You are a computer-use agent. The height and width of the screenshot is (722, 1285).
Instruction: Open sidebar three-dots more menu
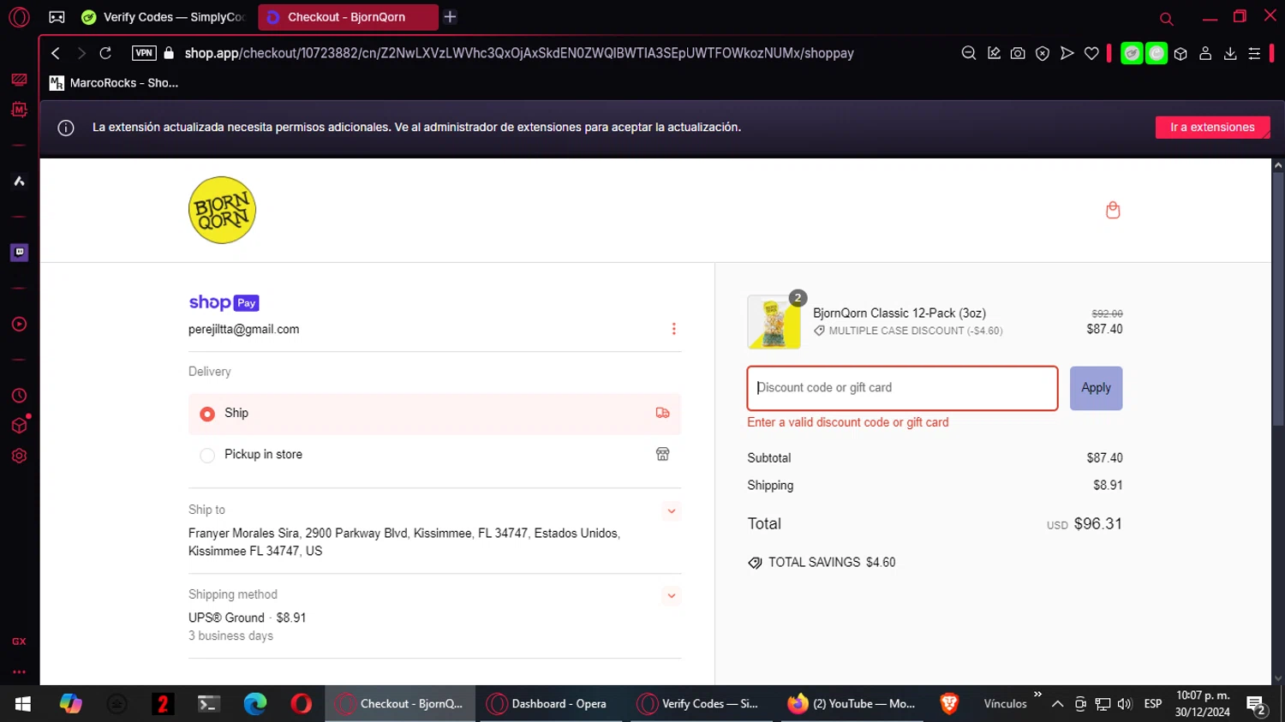coord(19,672)
